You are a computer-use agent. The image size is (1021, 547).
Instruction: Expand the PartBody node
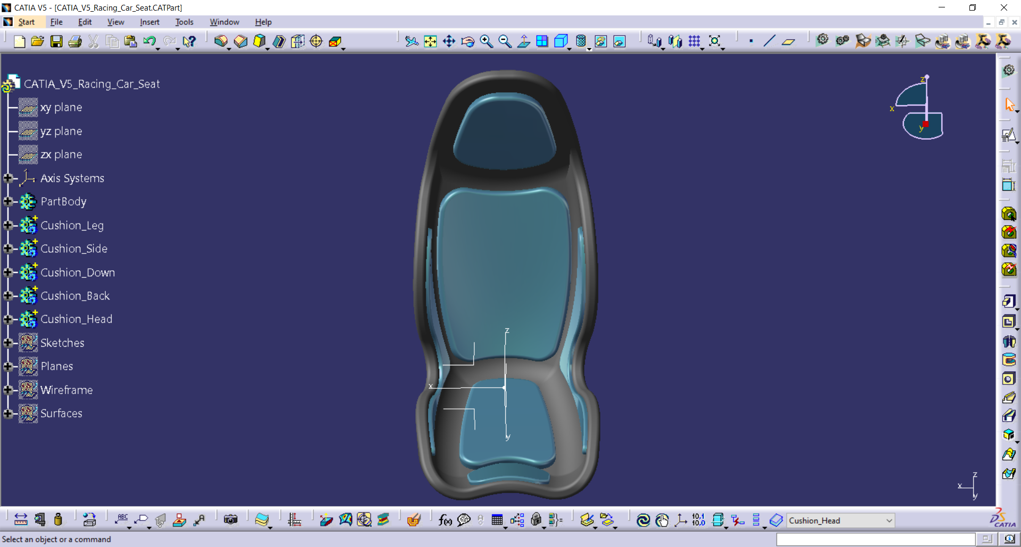point(8,202)
